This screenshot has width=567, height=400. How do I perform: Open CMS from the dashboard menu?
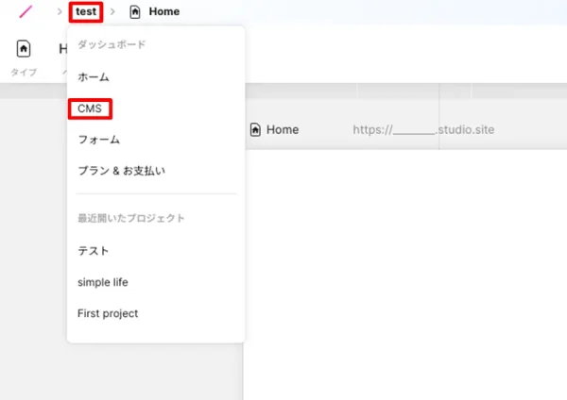[x=90, y=108]
